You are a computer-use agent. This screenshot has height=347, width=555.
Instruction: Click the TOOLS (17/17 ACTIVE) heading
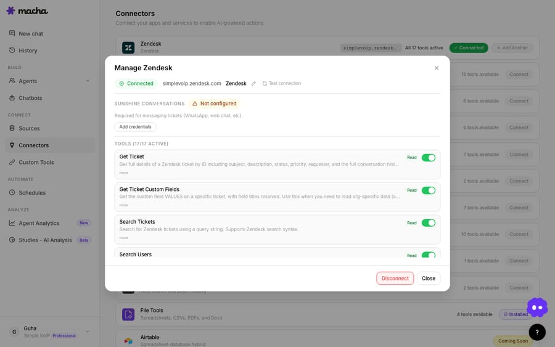point(141,144)
